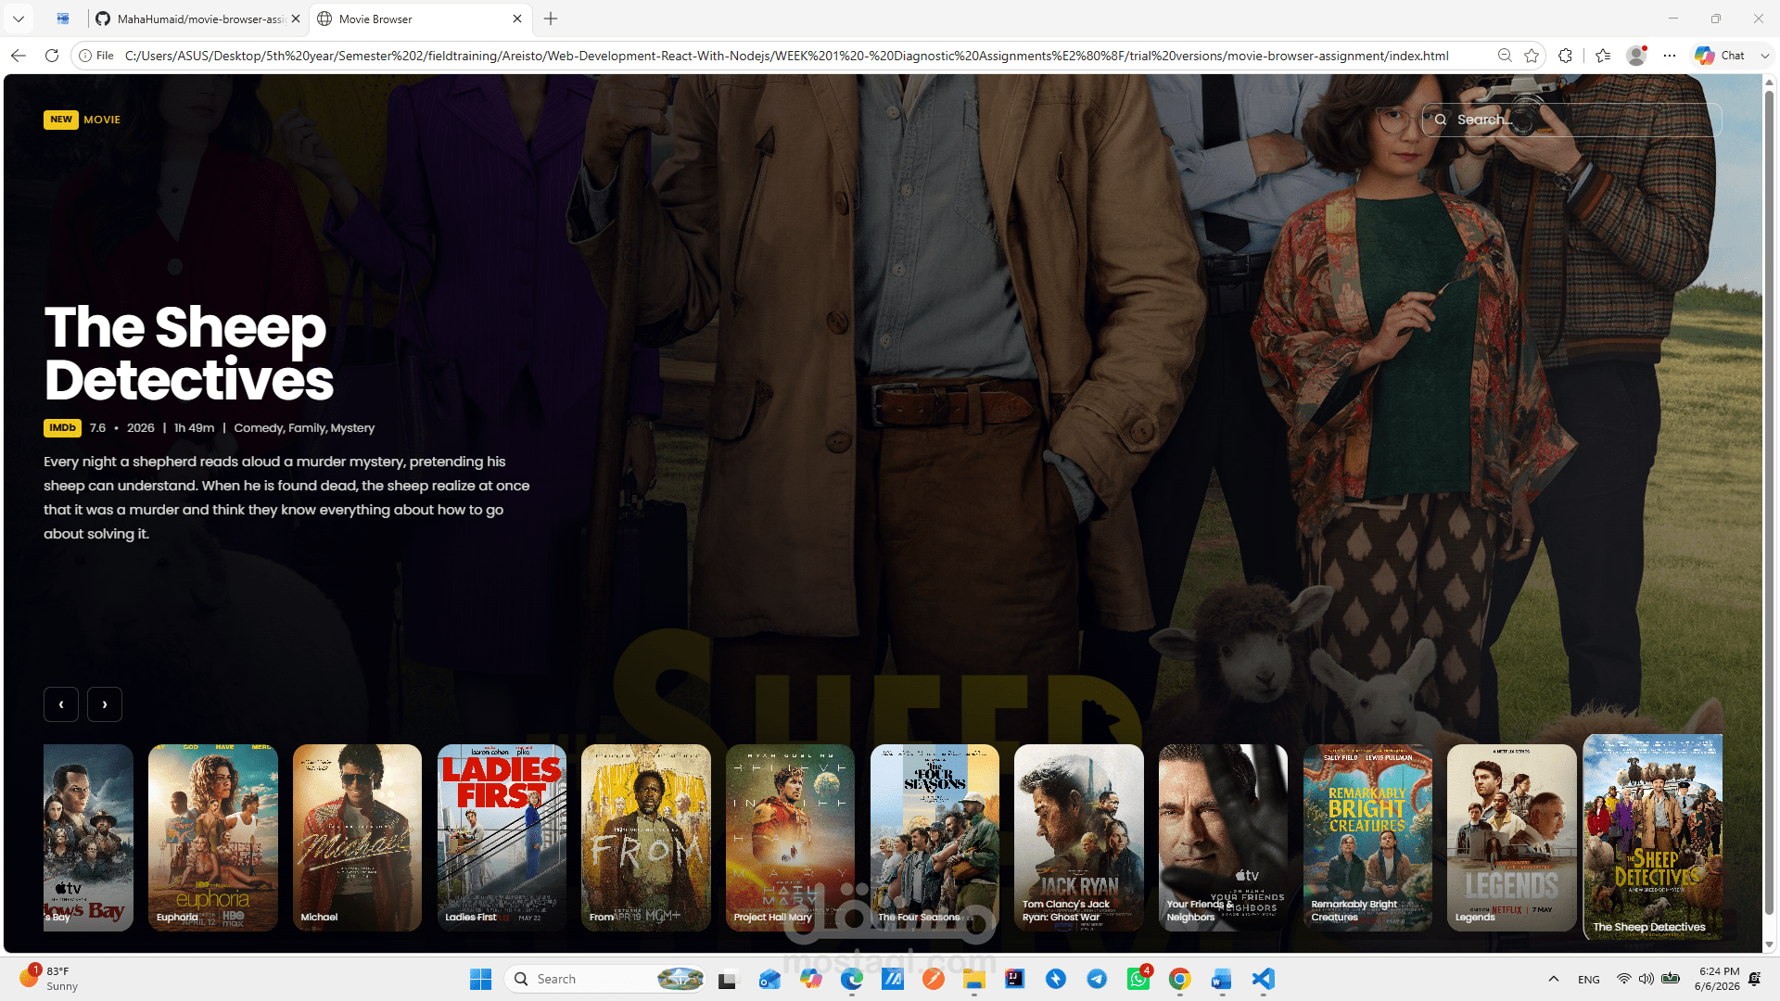Click the Windows taskbar Search box
The image size is (1780, 1001).
pos(606,979)
